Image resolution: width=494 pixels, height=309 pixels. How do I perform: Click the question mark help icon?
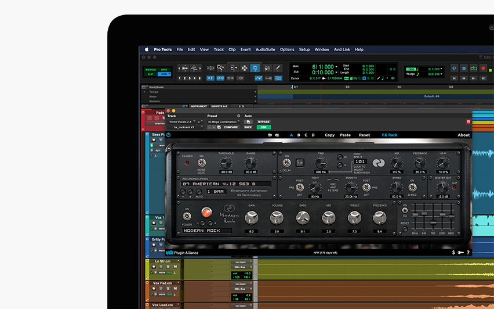coord(468,253)
